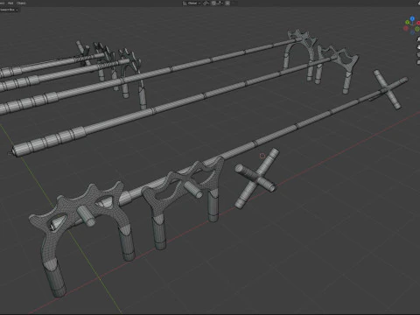Click the negative Z blue gizmo circle

click(x=412, y=31)
